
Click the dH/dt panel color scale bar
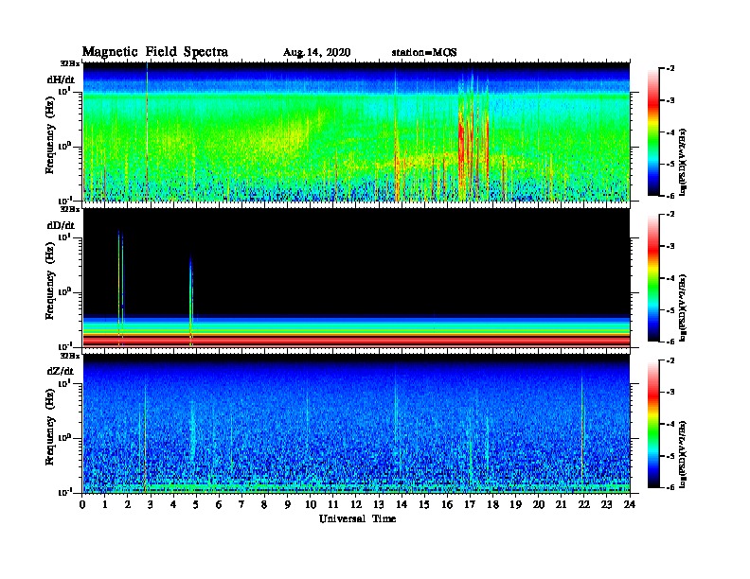(x=653, y=132)
